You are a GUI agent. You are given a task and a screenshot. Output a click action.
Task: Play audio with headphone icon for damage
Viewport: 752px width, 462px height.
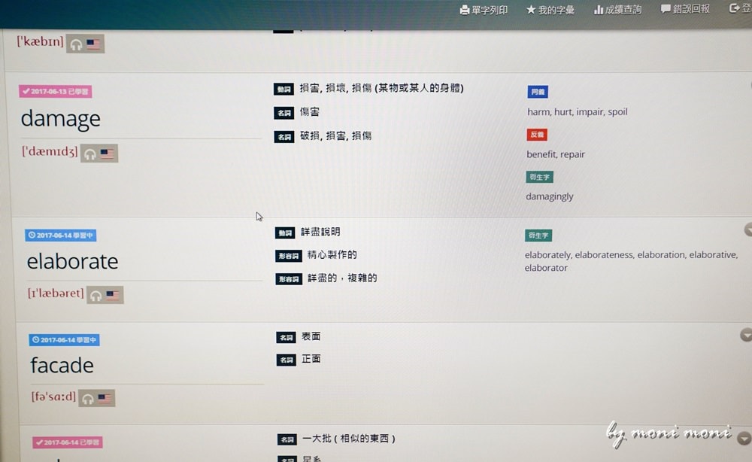click(x=90, y=154)
